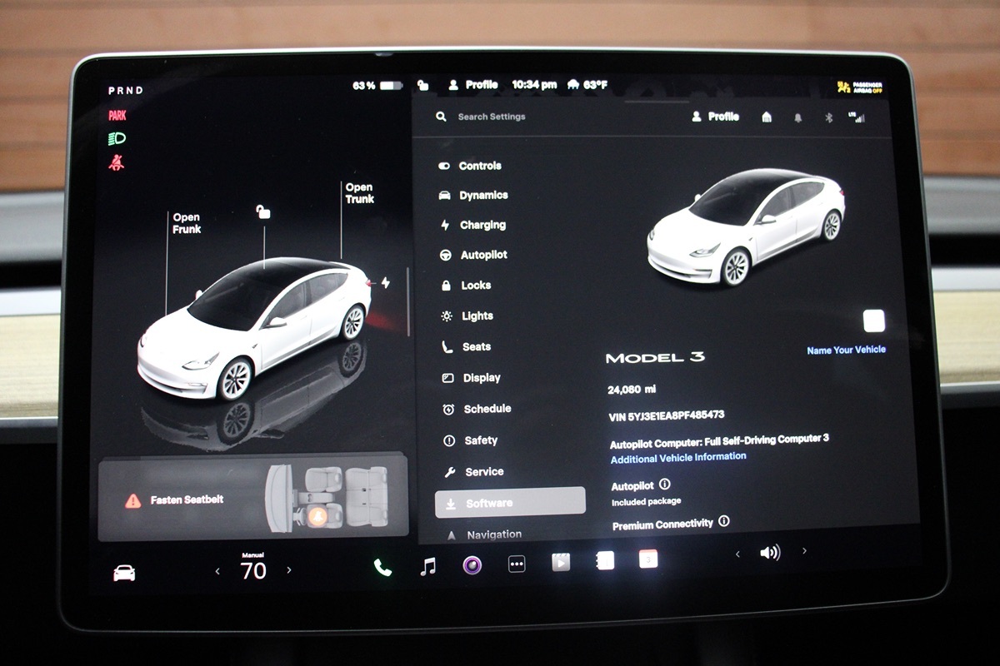Toggle the door lock icon above car
Viewport: 1000px width, 666px height.
pyautogui.click(x=263, y=212)
